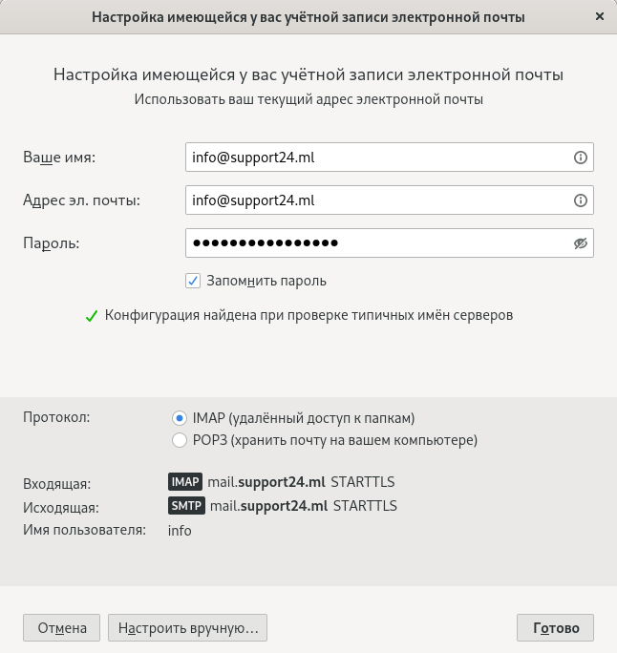Focus the "Ваше имя" input field
The height and width of the screenshot is (653, 617).
coord(390,158)
